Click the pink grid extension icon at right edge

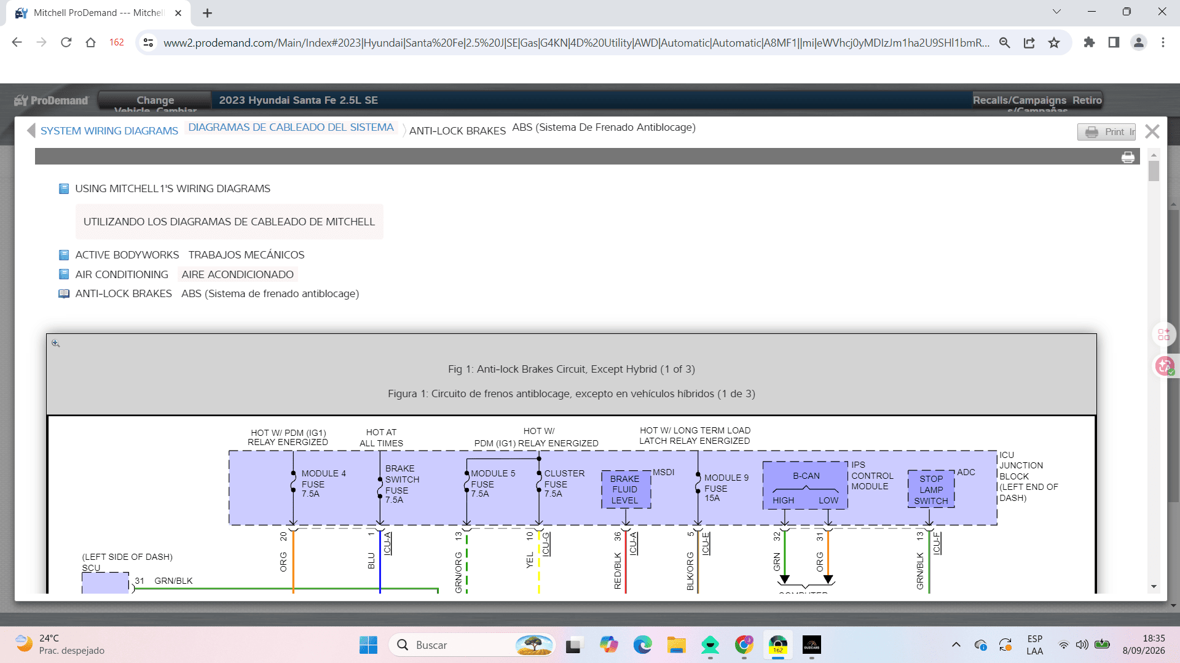tap(1163, 335)
